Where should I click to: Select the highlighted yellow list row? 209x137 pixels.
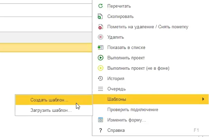pyautogui.click(x=46, y=48)
